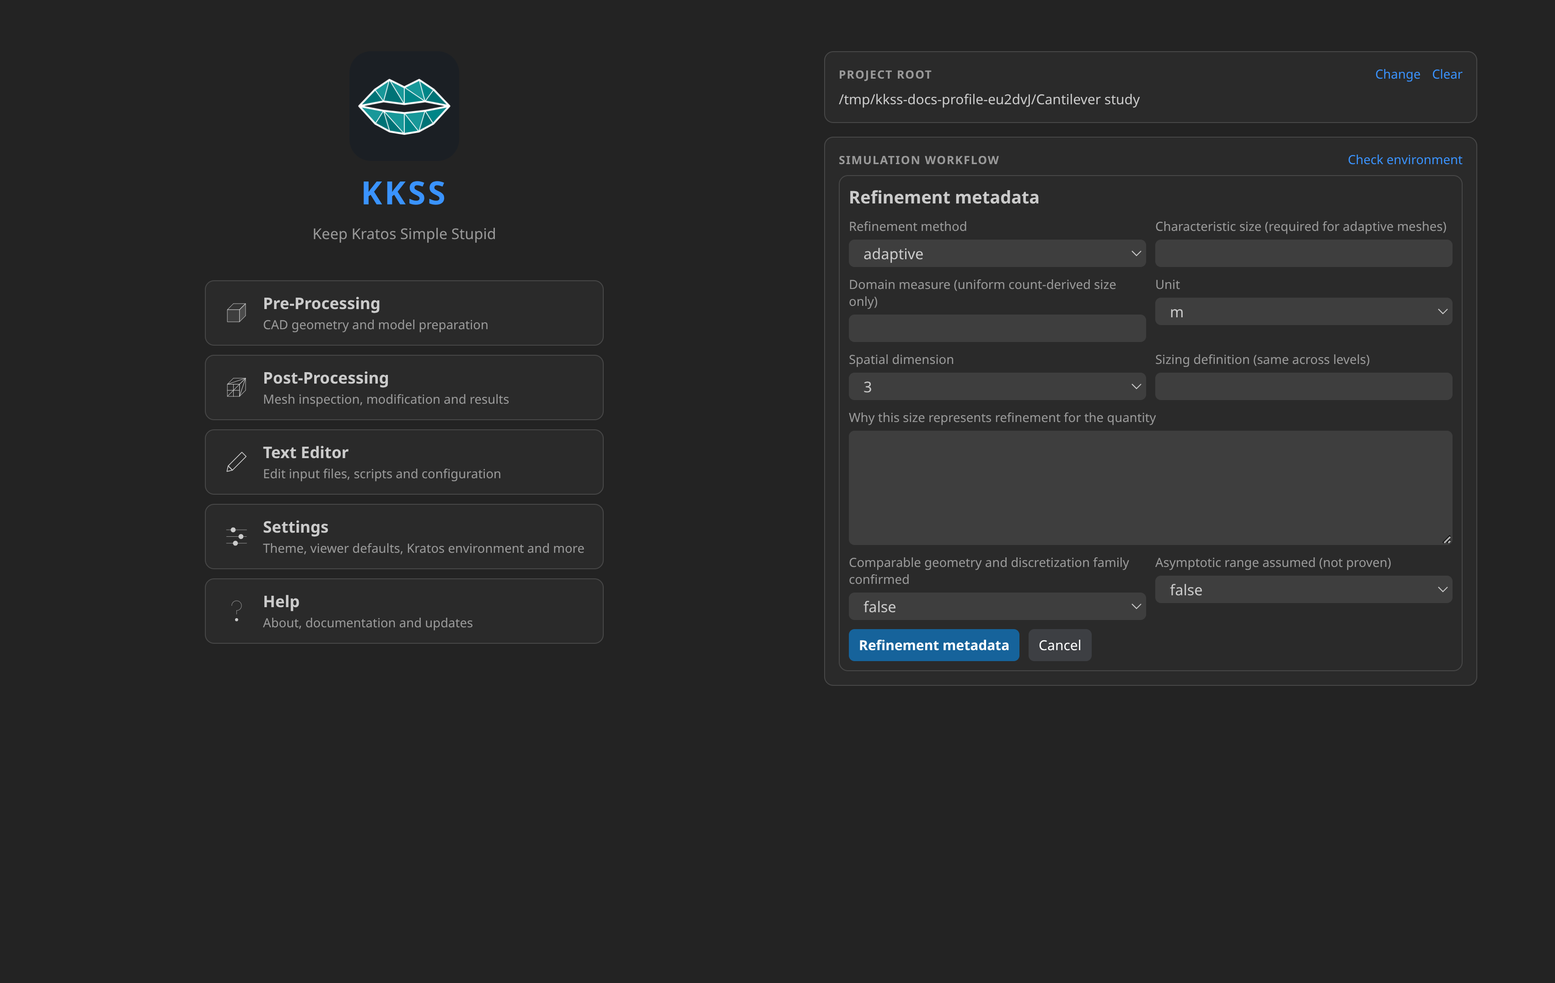The height and width of the screenshot is (983, 1555).
Task: Click the Check environment link
Action: 1405,160
